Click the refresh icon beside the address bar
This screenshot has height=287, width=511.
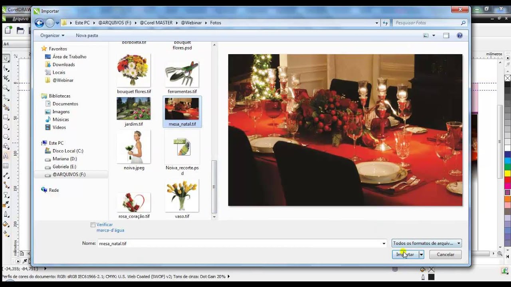pyautogui.click(x=385, y=23)
